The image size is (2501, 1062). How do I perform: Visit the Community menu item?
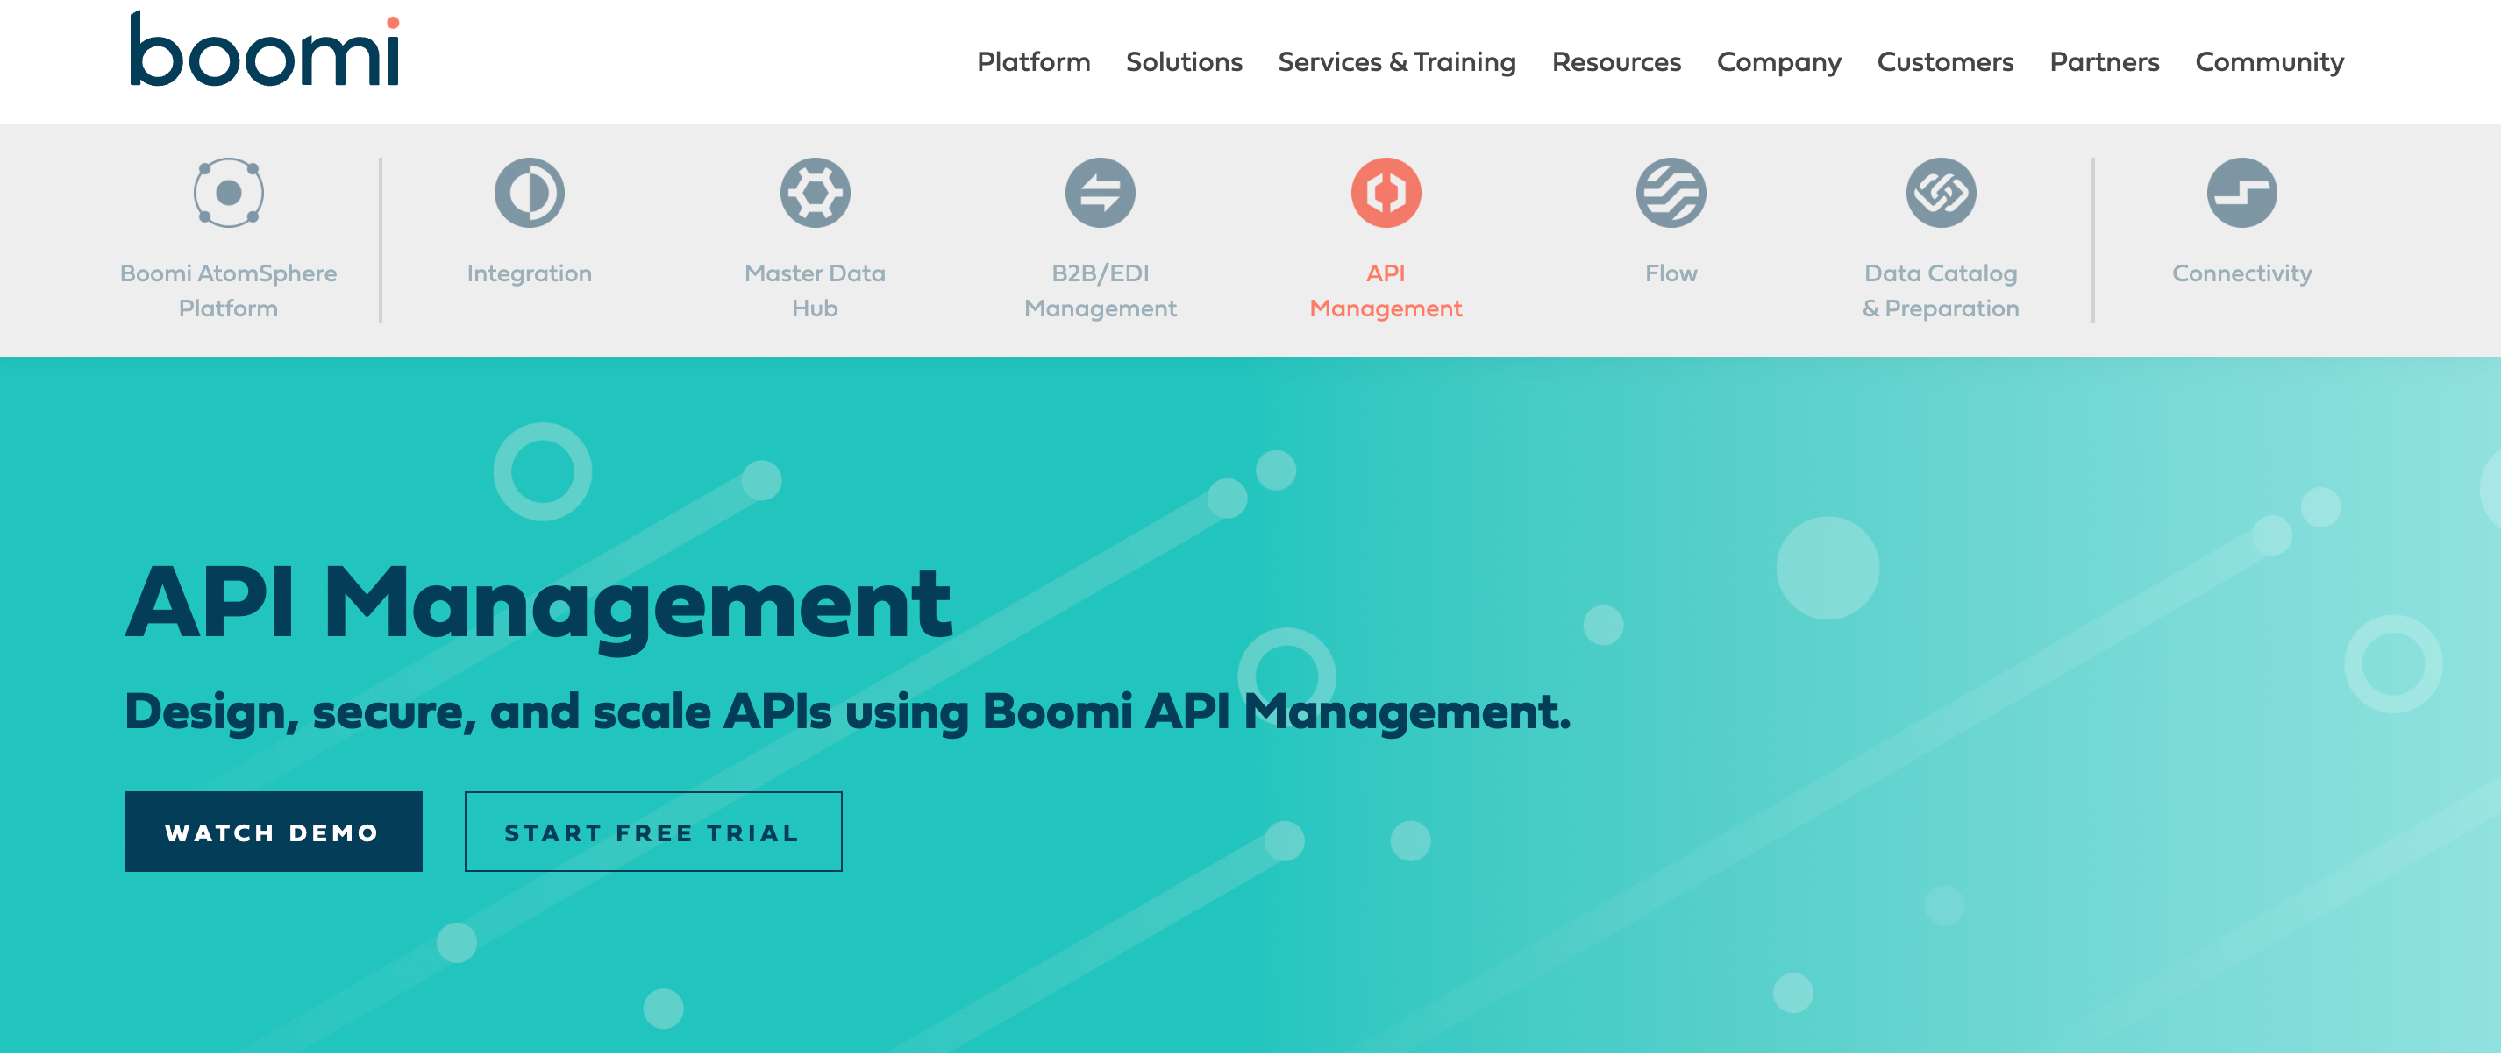[x=2269, y=63]
